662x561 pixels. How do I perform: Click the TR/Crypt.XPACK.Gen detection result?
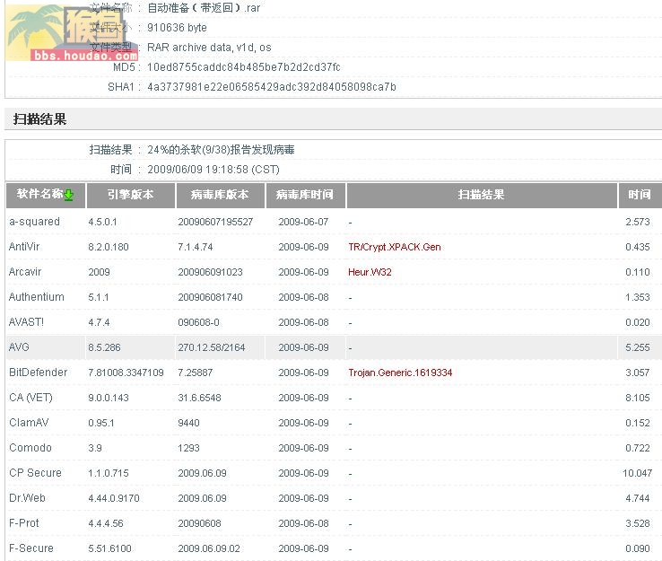click(395, 247)
